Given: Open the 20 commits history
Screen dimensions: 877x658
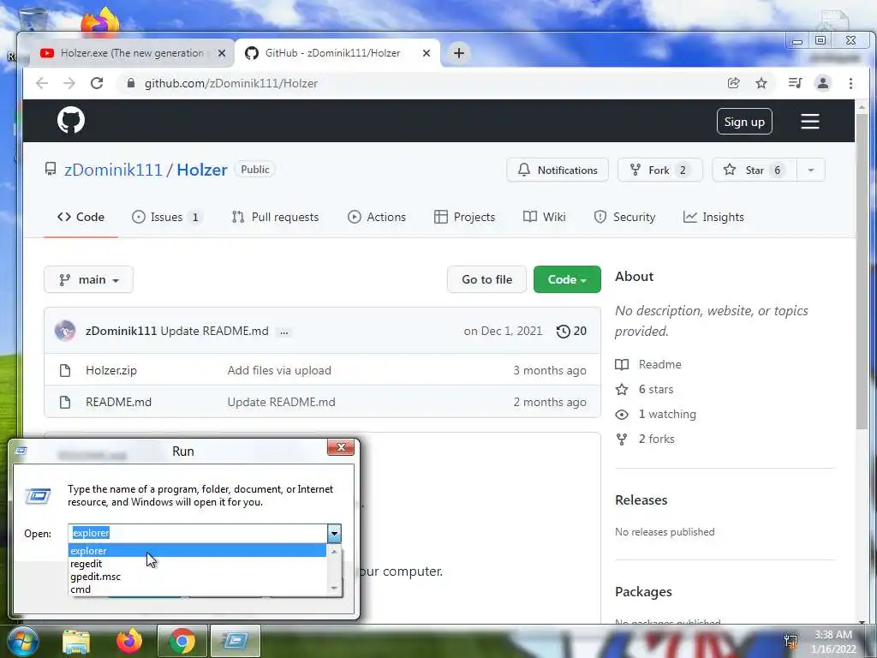Looking at the screenshot, I should point(571,332).
